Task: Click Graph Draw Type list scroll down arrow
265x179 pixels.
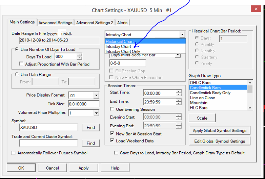Action: [250, 108]
